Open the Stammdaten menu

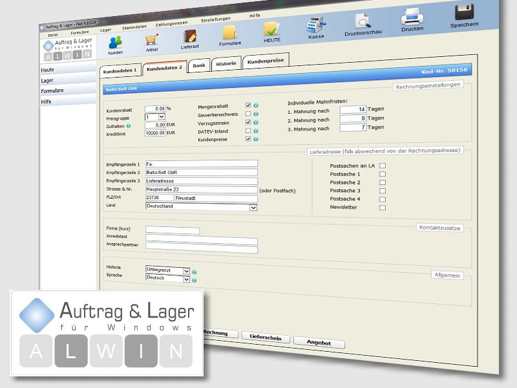pyautogui.click(x=134, y=27)
